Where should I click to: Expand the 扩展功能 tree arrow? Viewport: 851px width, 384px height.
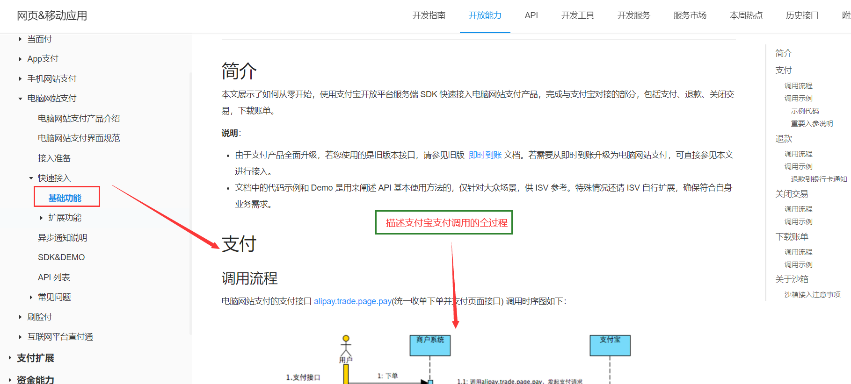click(41, 218)
